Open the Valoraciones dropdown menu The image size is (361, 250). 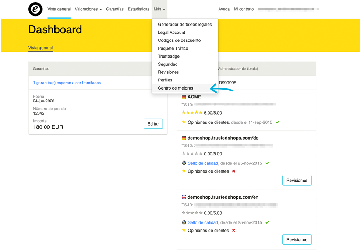point(88,9)
